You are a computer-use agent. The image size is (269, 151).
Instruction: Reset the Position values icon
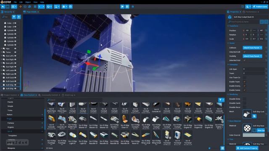coord(266,31)
